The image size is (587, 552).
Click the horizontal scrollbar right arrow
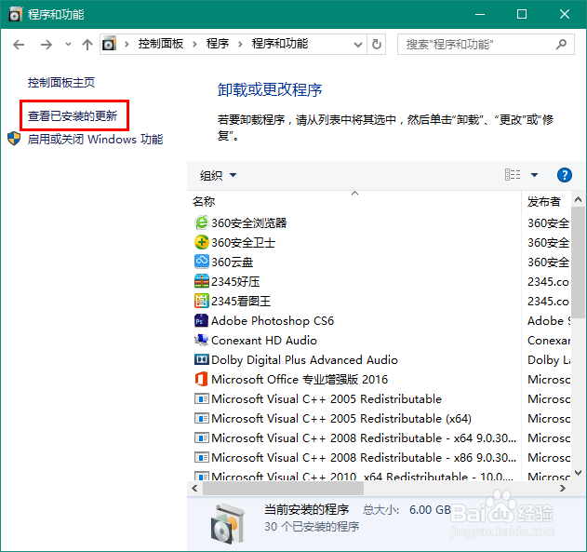(x=563, y=489)
